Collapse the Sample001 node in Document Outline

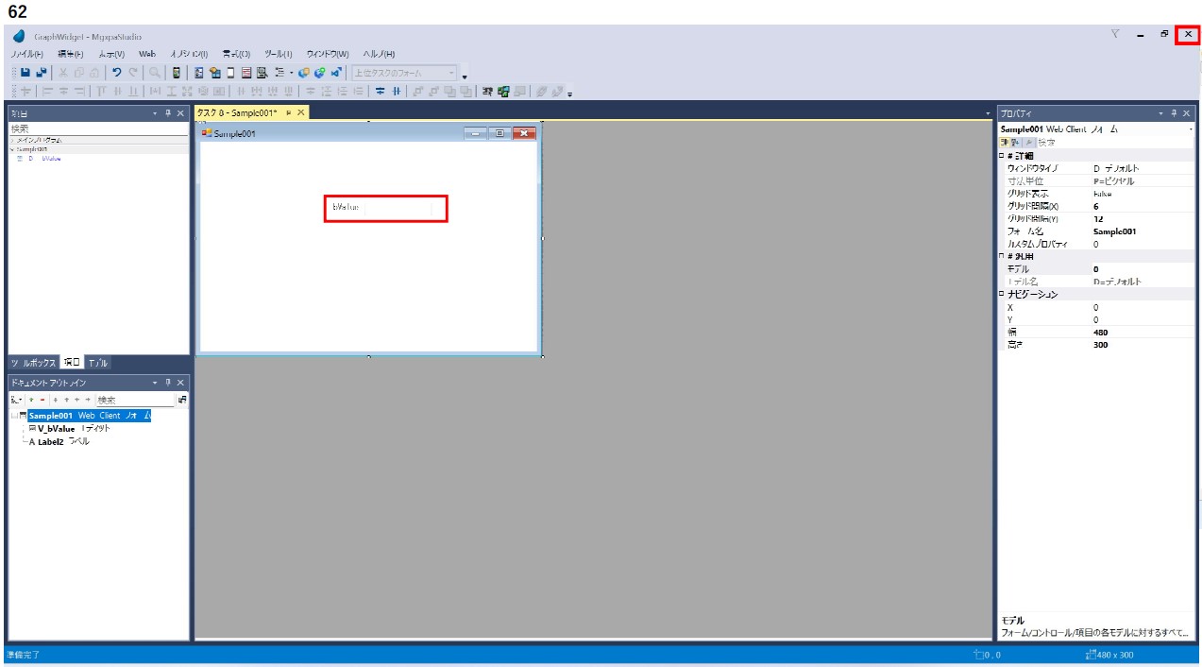click(13, 416)
